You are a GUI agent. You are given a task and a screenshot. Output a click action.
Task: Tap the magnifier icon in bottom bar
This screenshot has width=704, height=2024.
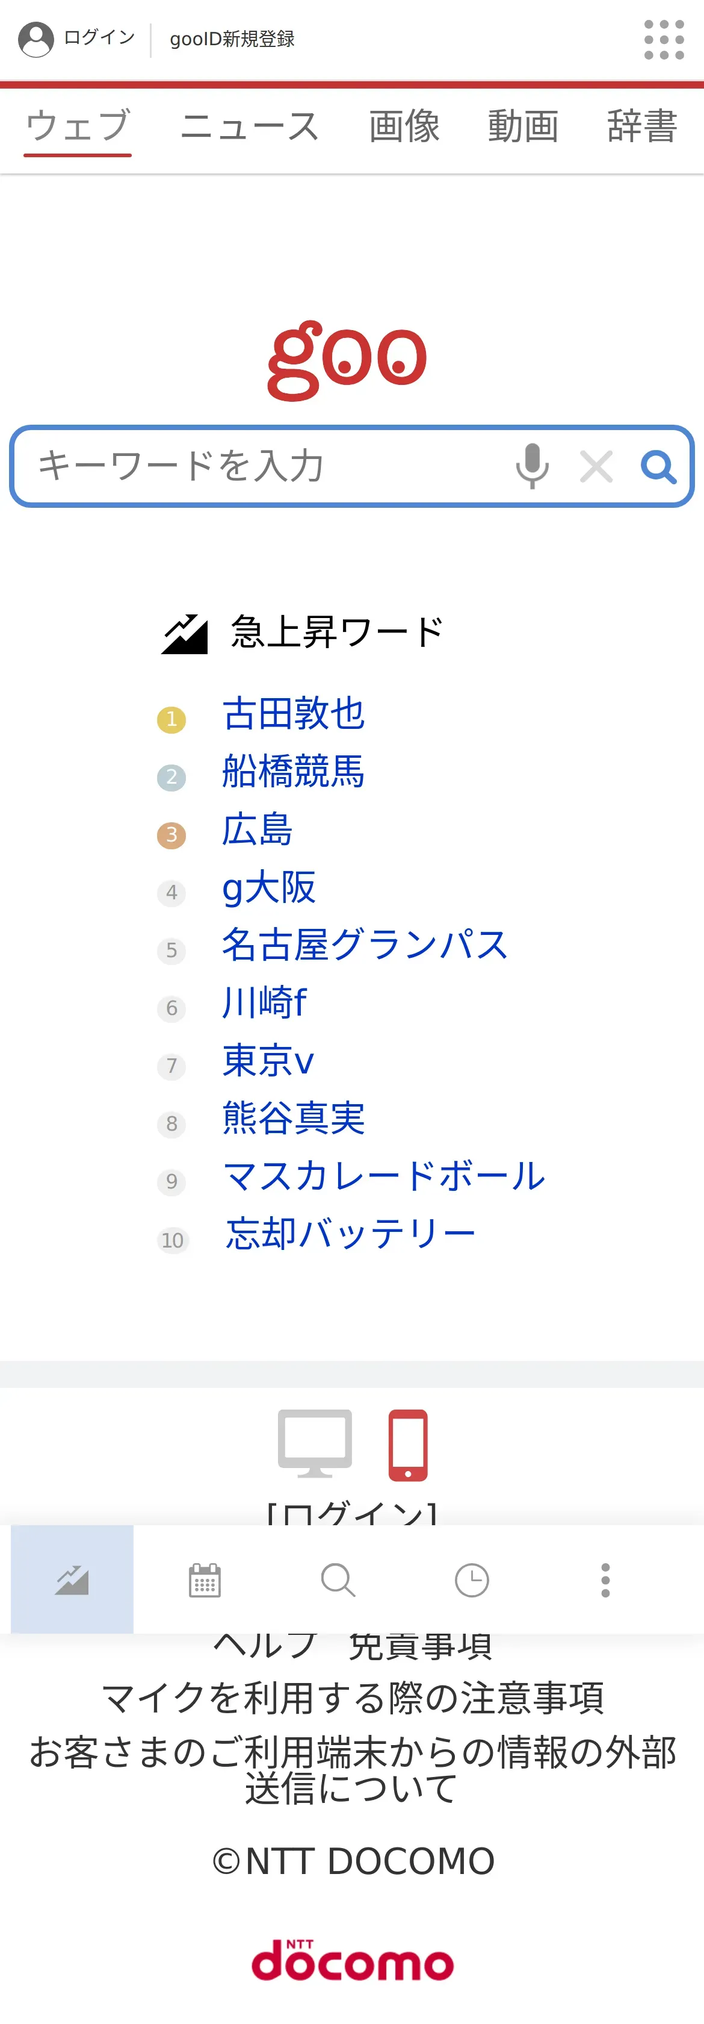click(338, 1579)
